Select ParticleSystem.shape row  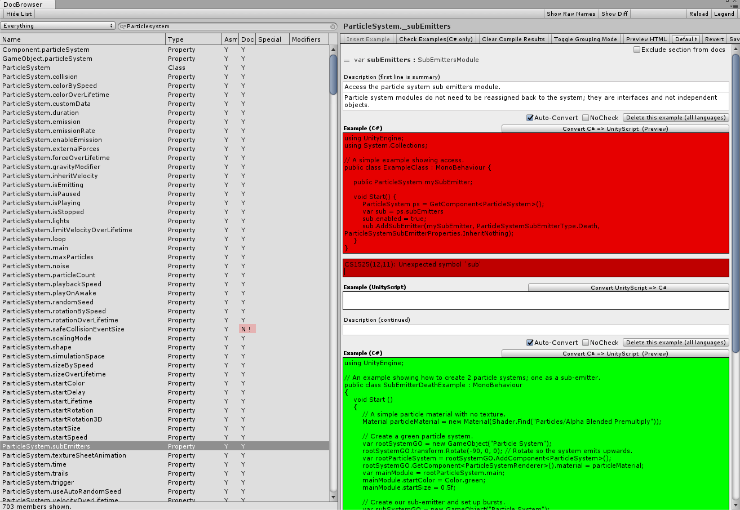165,347
